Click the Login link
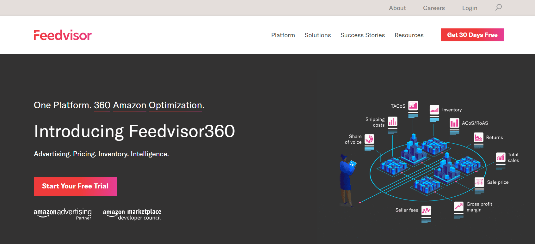 pos(470,8)
